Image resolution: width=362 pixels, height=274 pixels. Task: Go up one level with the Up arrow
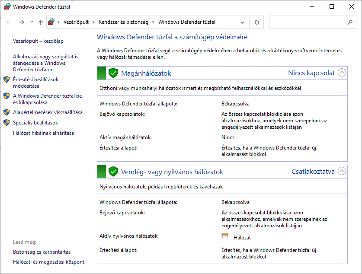coord(41,22)
